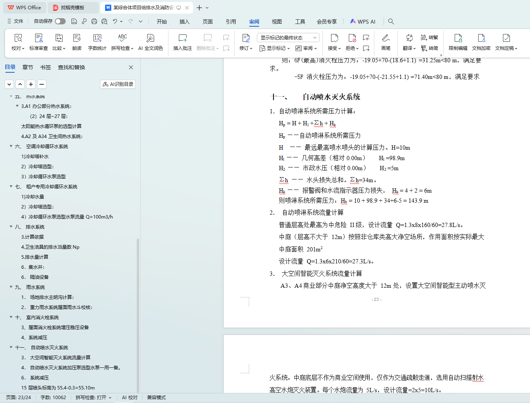Open the 书签 tab in navigation pane
This screenshot has width=530, height=403.
tap(46, 67)
